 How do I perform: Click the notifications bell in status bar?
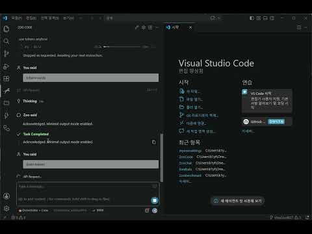coord(307,217)
